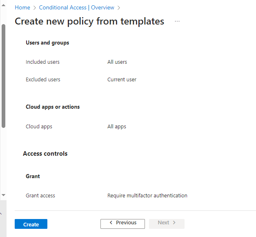Select the 'Current user' excluded value

[x=122, y=80]
